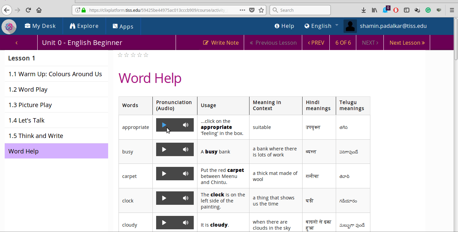Expand the English language dropdown
Screen dimensions: 458x232
[x=321, y=26]
